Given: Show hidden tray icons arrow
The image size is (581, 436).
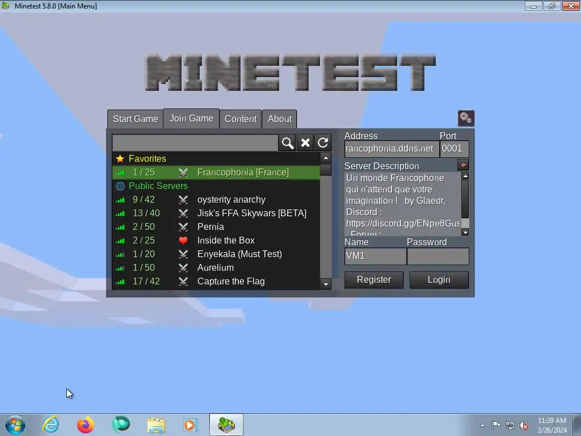Looking at the screenshot, I should (482, 425).
